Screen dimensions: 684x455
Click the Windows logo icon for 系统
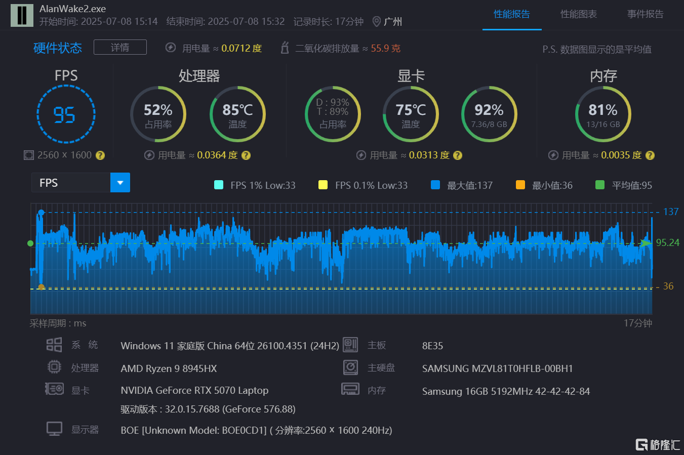coord(54,345)
